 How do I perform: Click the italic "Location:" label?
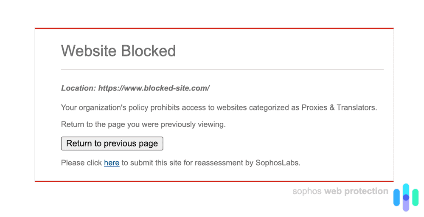click(79, 88)
